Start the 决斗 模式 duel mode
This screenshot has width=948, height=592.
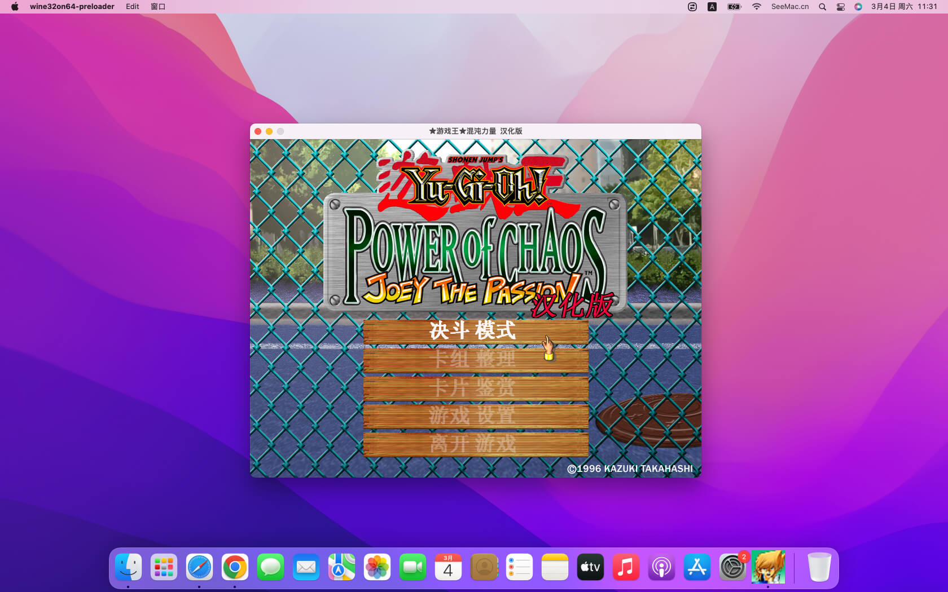pyautogui.click(x=476, y=331)
